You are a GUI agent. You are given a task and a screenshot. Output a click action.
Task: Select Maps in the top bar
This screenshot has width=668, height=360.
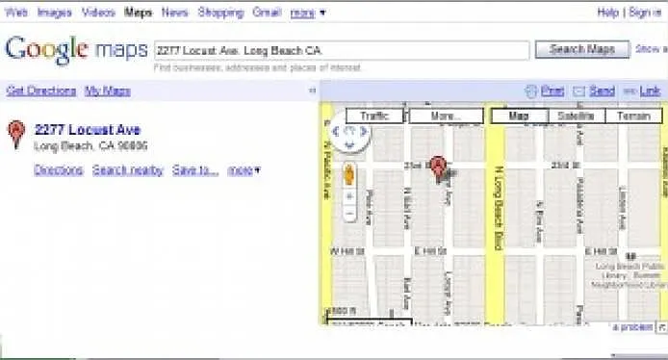click(x=138, y=13)
